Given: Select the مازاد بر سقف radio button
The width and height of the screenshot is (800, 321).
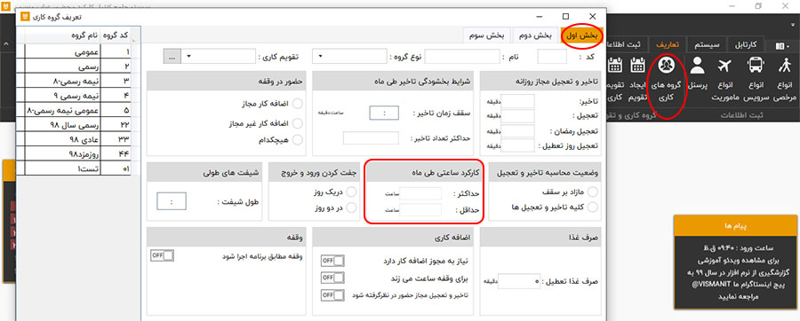Looking at the screenshot, I should (x=592, y=192).
